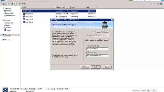
Task: Select the OMW_00151 application file icon
Action: 24,17
